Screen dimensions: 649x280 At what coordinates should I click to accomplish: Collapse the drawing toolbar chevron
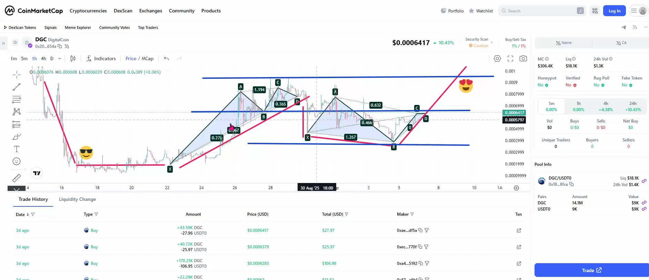point(17,189)
